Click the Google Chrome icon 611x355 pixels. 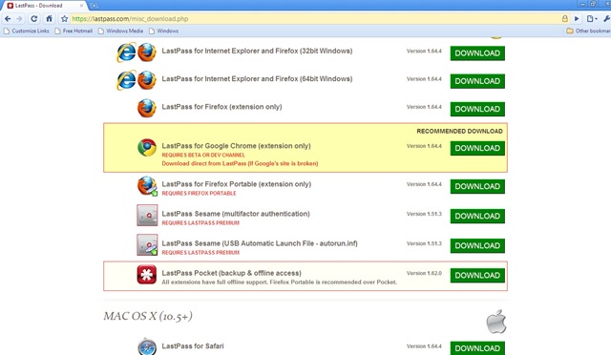pyautogui.click(x=147, y=148)
